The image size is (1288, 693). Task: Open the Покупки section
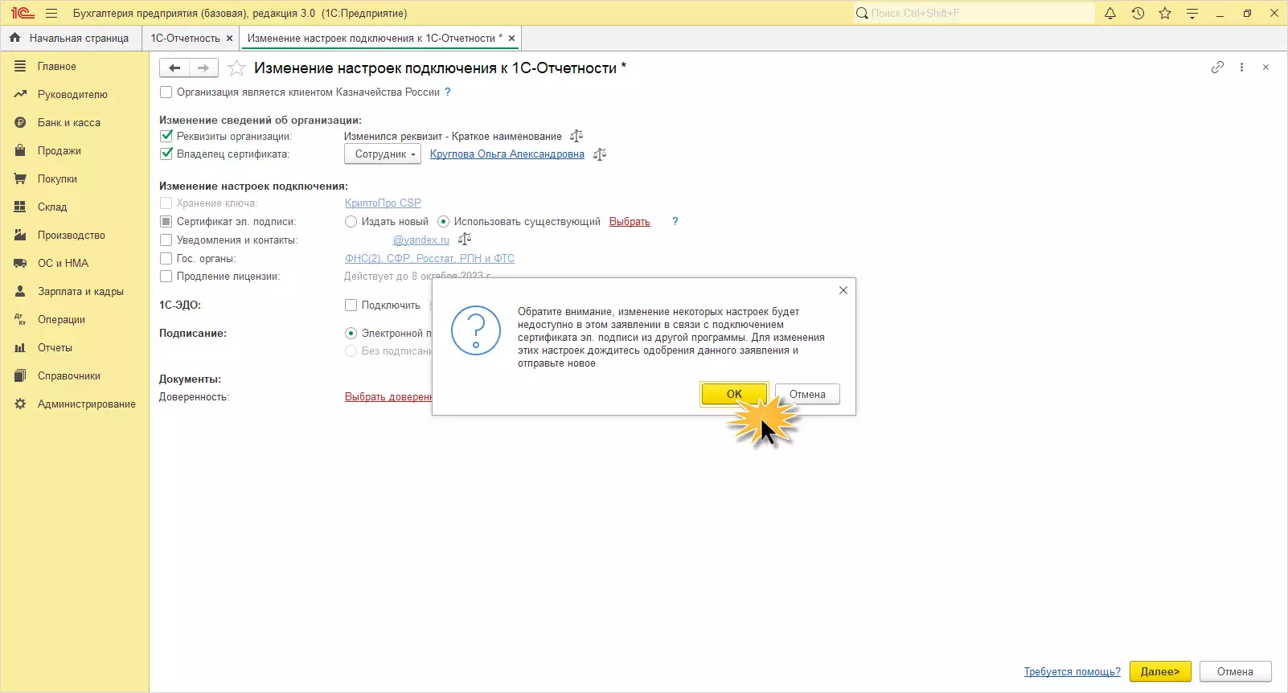pyautogui.click(x=57, y=179)
